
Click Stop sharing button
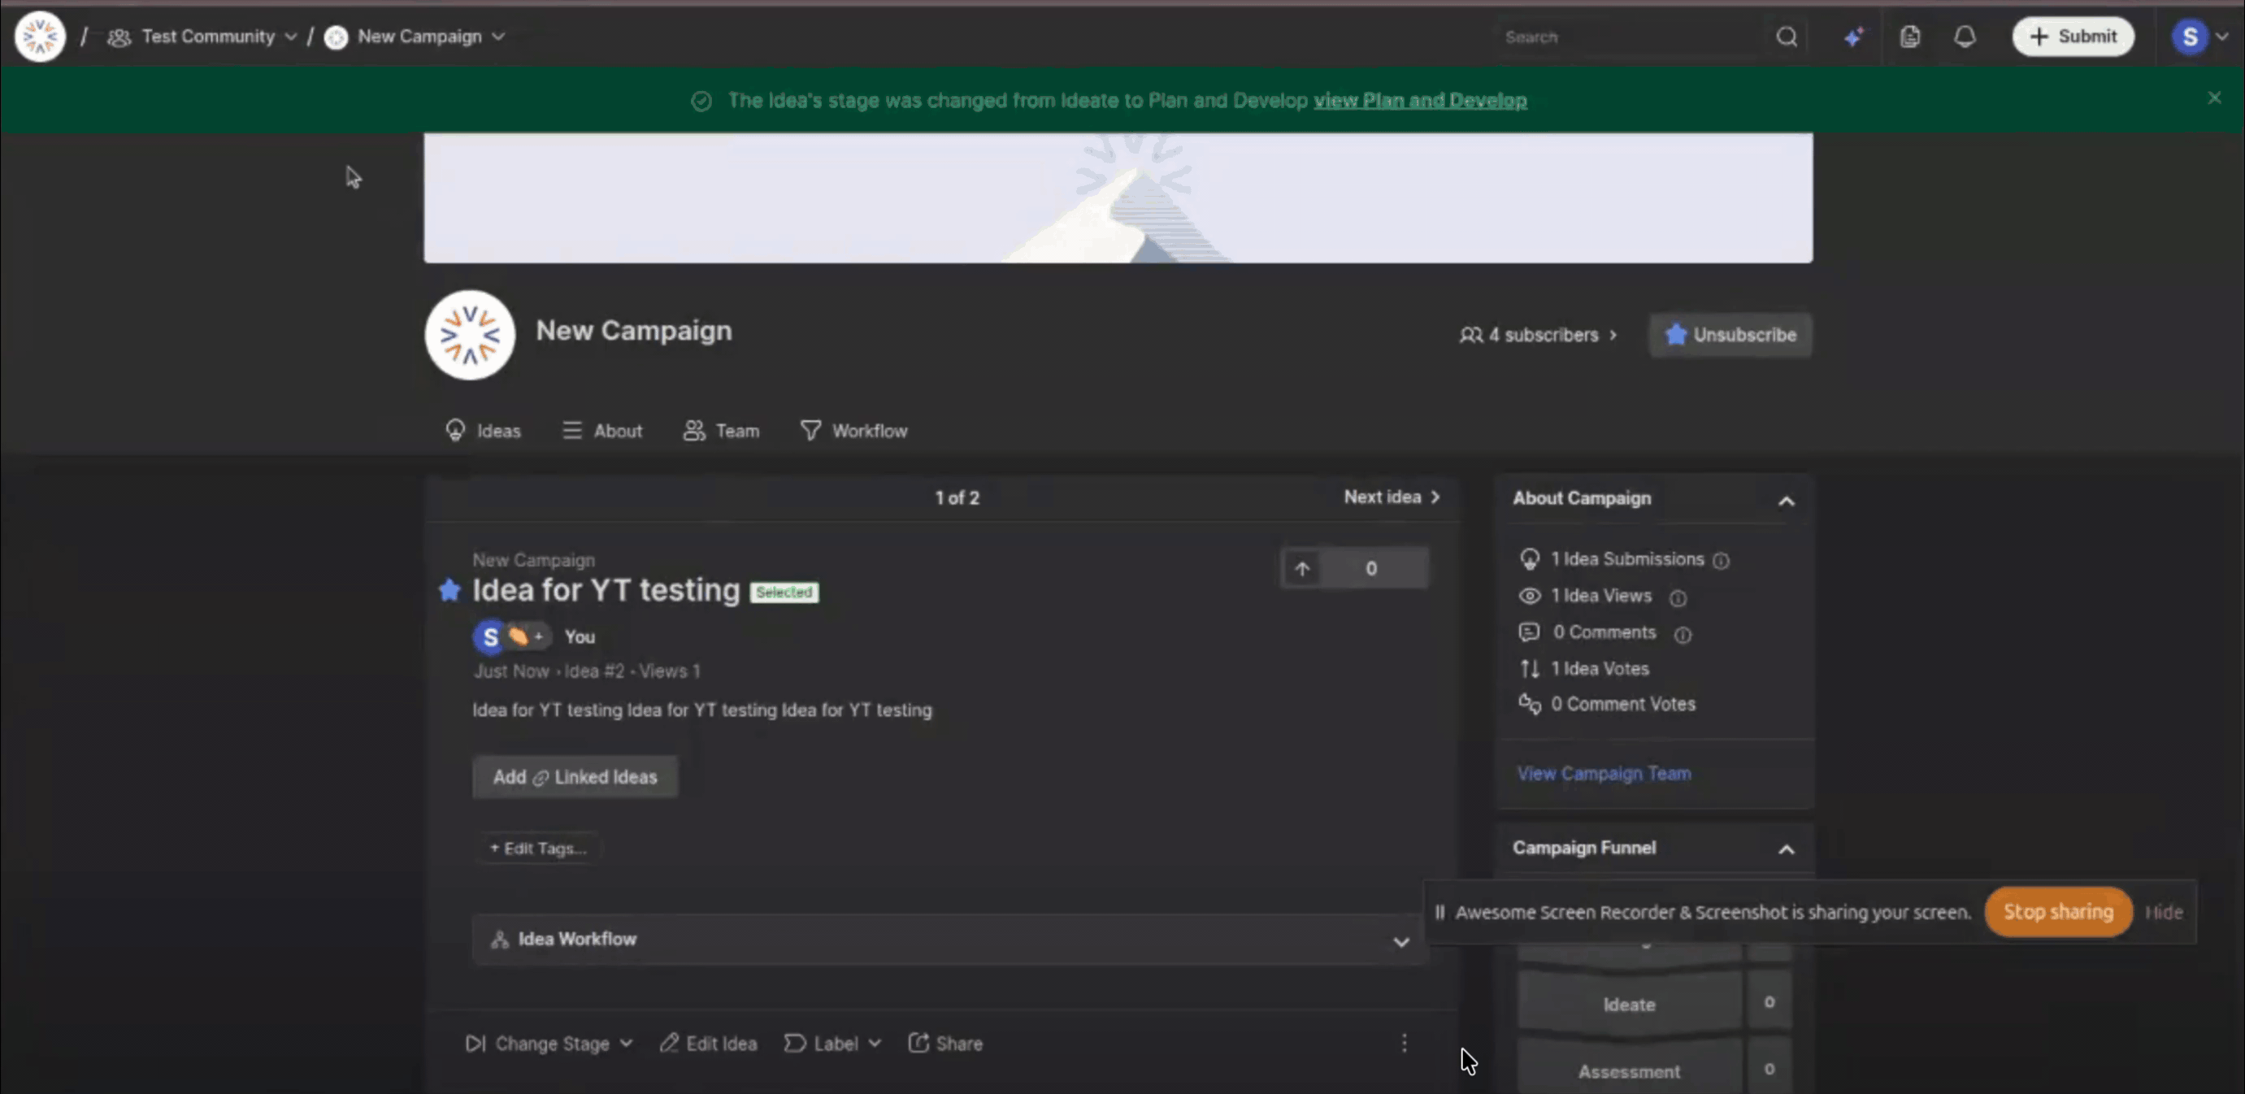pos(2059,912)
